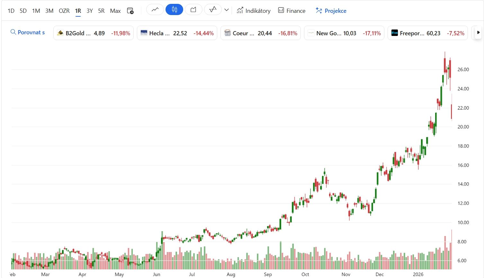Click the search icon beside Porovnat s

tap(13, 32)
